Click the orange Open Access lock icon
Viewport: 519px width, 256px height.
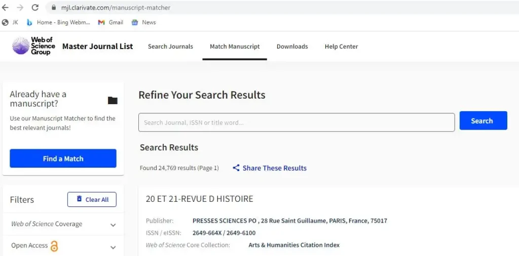[x=54, y=246]
